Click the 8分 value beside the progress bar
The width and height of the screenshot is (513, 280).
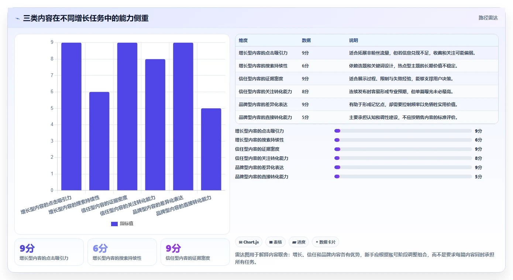tap(478, 158)
